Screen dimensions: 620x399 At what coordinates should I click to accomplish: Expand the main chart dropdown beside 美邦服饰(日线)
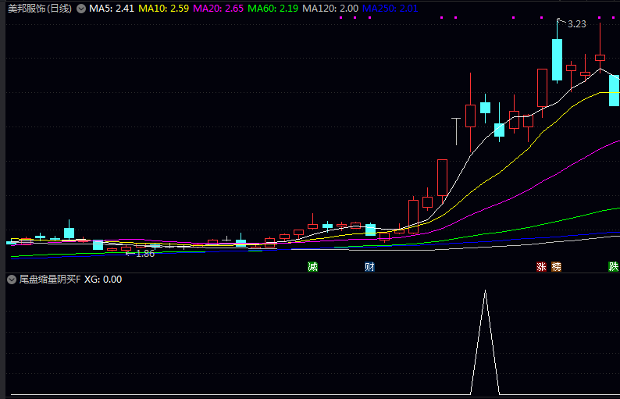click(x=80, y=9)
